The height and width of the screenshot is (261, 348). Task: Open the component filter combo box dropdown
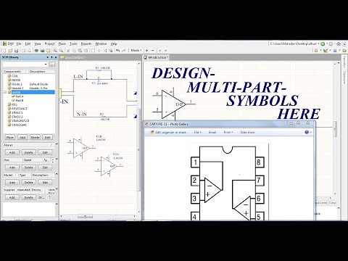pos(46,64)
